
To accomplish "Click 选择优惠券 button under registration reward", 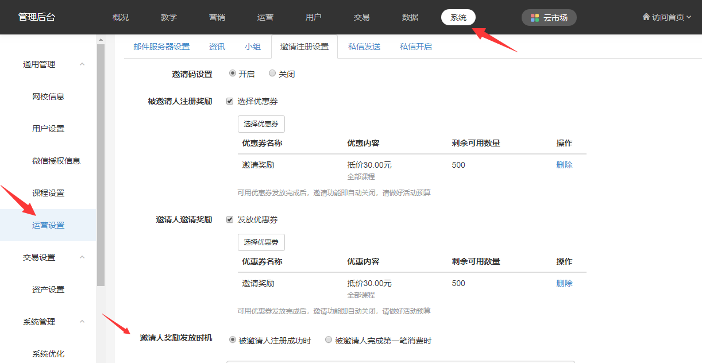I will 261,124.
